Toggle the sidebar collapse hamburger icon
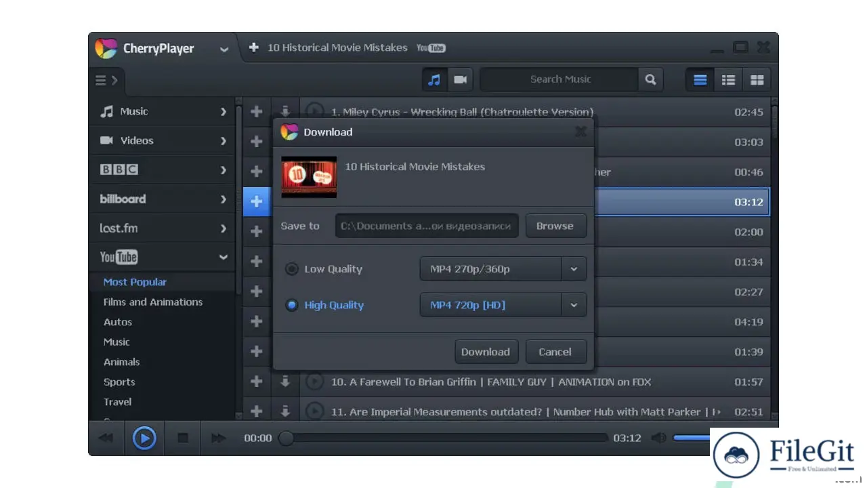Image resolution: width=867 pixels, height=488 pixels. coord(106,81)
